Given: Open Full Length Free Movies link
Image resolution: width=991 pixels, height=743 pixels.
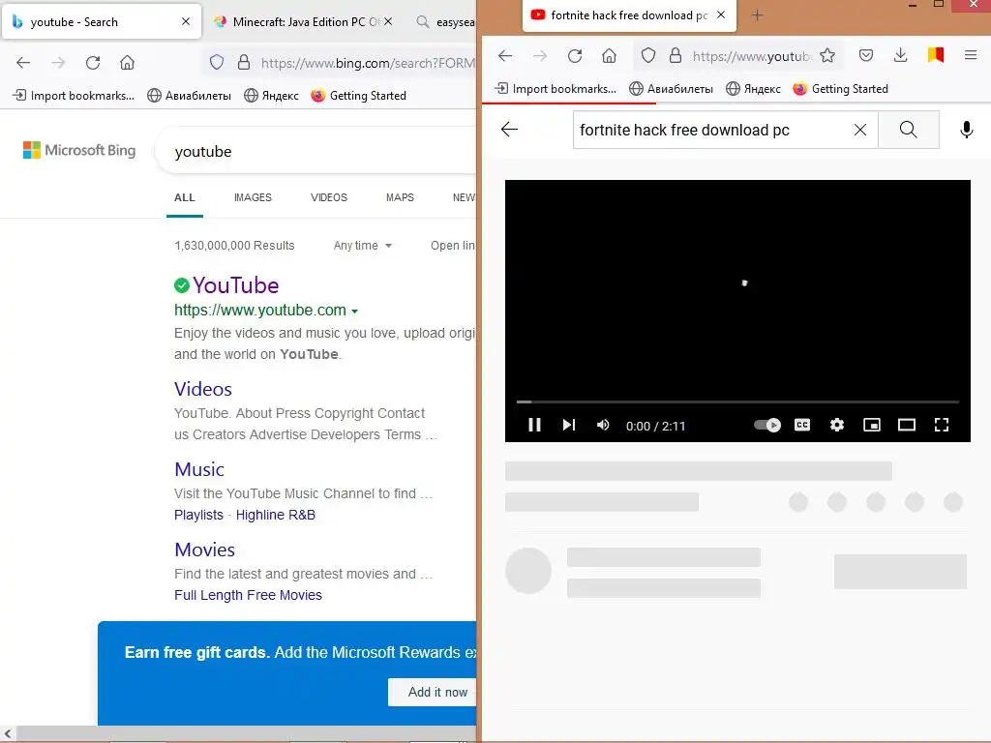Looking at the screenshot, I should tap(248, 595).
